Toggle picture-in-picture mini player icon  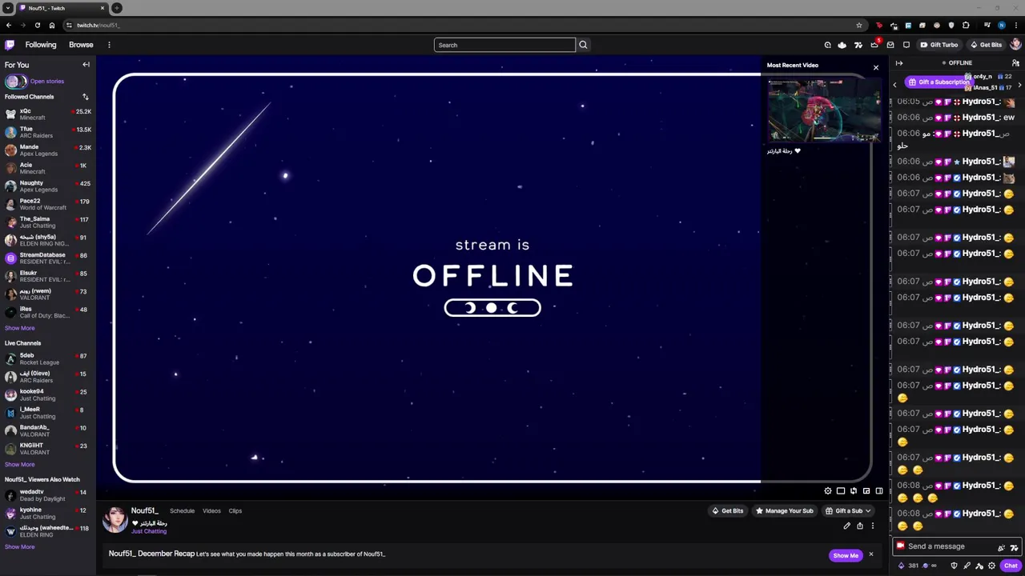[866, 490]
